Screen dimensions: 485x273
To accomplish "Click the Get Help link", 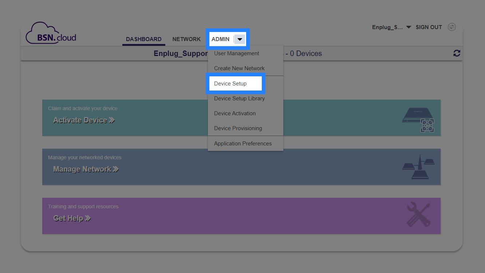I will click(69, 218).
